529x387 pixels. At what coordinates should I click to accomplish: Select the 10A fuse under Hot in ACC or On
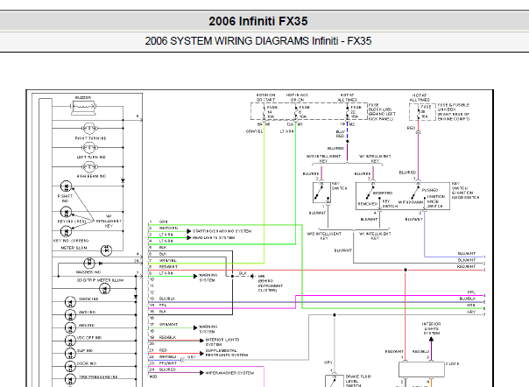click(x=296, y=111)
